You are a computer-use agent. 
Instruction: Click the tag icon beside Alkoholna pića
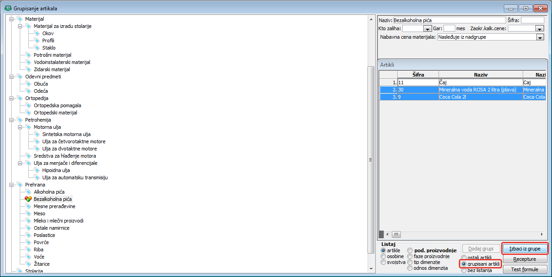coord(28,192)
